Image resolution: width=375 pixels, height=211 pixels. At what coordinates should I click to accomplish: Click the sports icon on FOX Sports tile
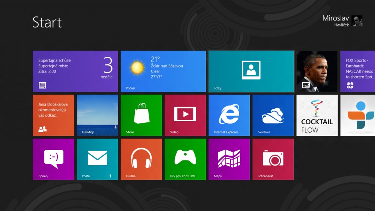(x=350, y=85)
